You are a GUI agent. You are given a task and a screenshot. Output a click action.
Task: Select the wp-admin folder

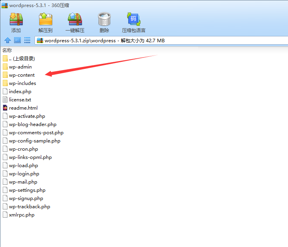[x=20, y=67]
